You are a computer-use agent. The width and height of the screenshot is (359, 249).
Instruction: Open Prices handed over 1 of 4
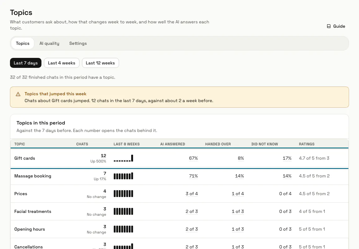(x=238, y=194)
